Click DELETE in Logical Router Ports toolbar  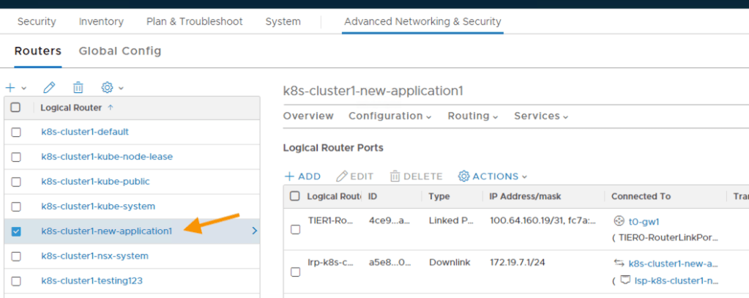pyautogui.click(x=416, y=176)
